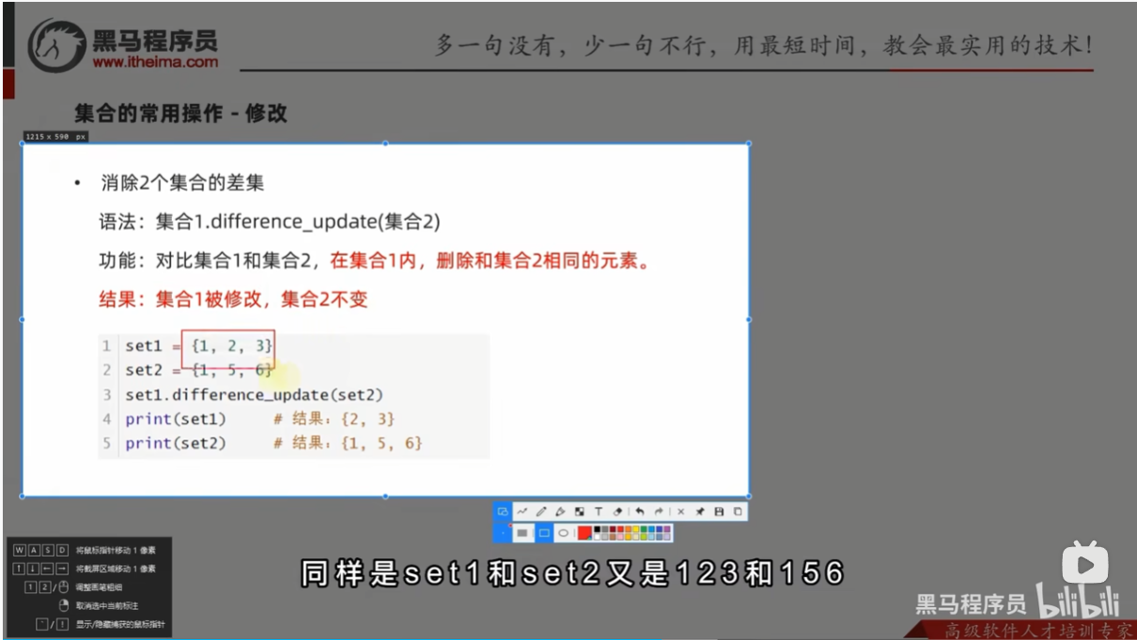The width and height of the screenshot is (1137, 640).
Task: Save the screenshot to file
Action: (x=719, y=511)
